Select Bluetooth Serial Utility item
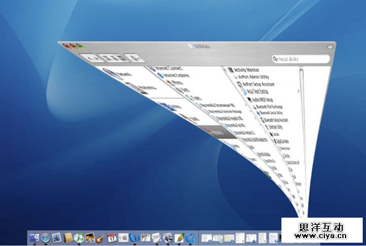 (x=270, y=113)
